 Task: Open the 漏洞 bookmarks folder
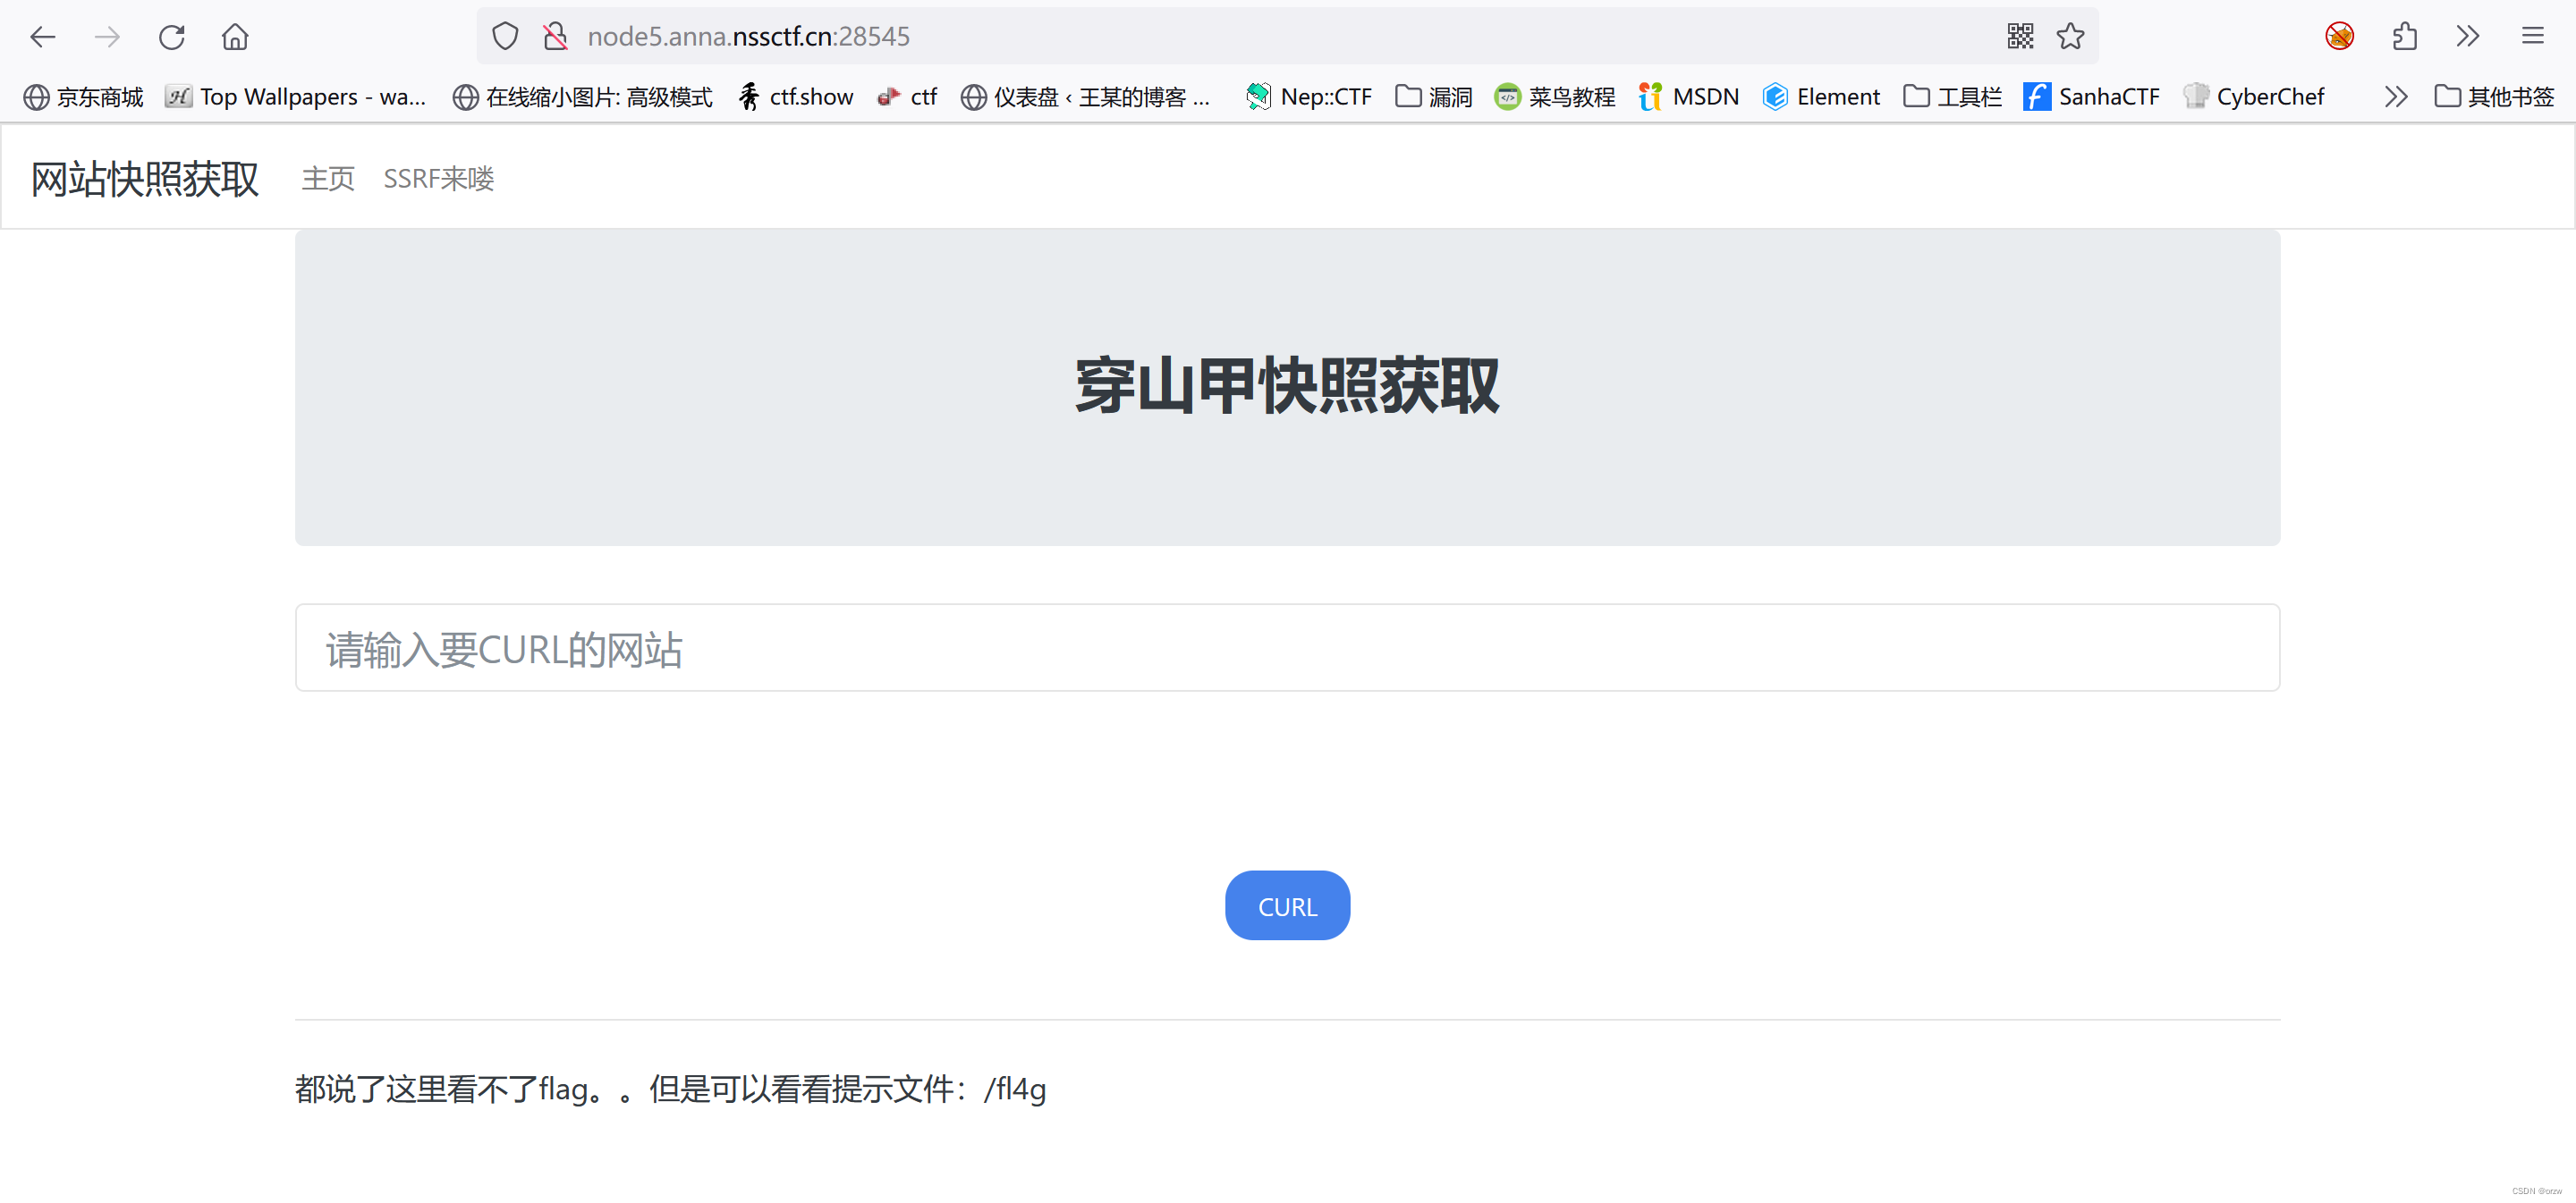[x=1434, y=97]
